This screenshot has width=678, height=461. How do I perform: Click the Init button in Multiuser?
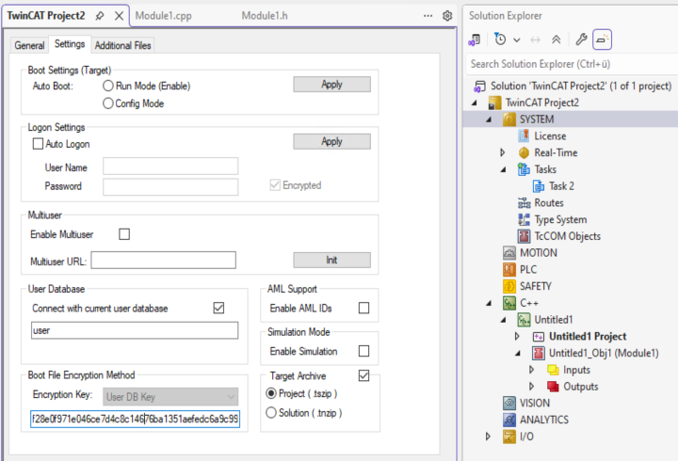pyautogui.click(x=331, y=260)
